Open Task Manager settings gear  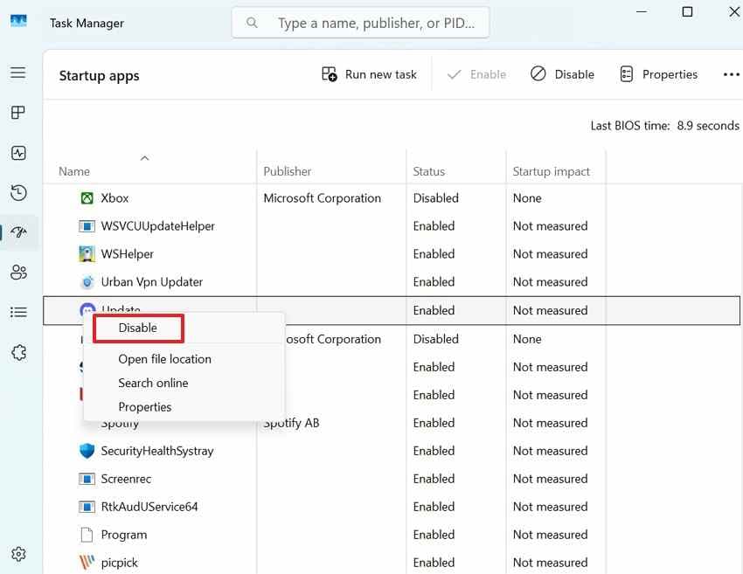pyautogui.click(x=18, y=554)
